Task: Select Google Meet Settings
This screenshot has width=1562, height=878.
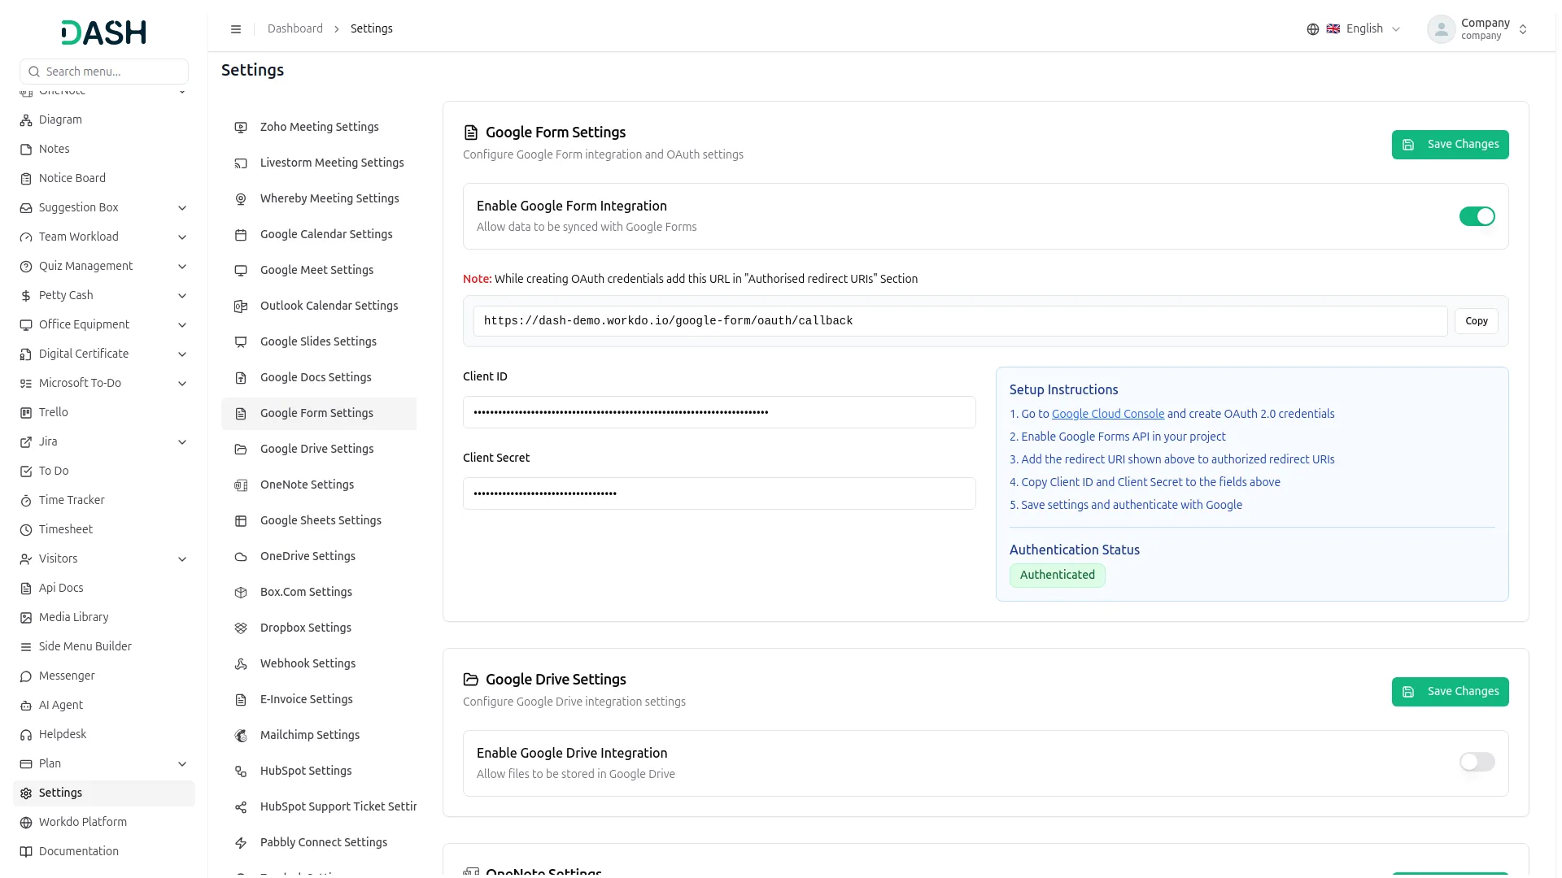Action: click(x=319, y=271)
